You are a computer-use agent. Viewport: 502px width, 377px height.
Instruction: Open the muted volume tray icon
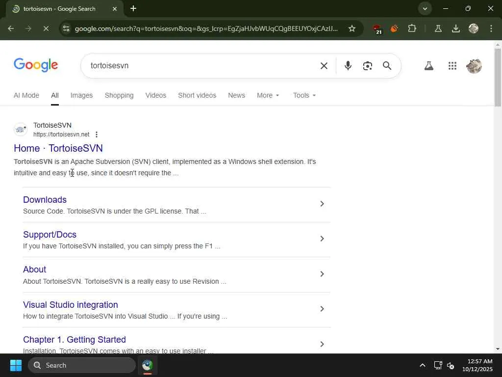tap(451, 365)
